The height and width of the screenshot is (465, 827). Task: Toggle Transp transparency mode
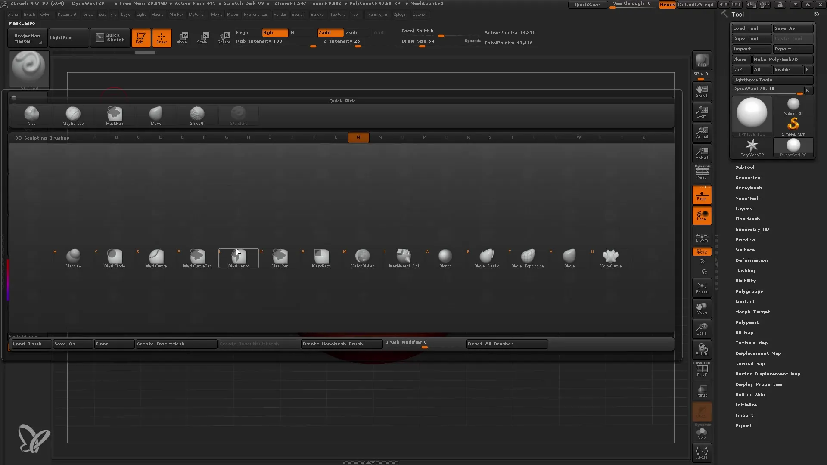pos(702,391)
